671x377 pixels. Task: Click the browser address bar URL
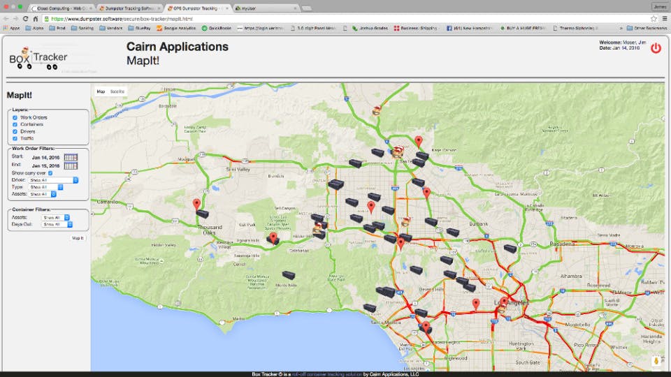tap(122, 19)
